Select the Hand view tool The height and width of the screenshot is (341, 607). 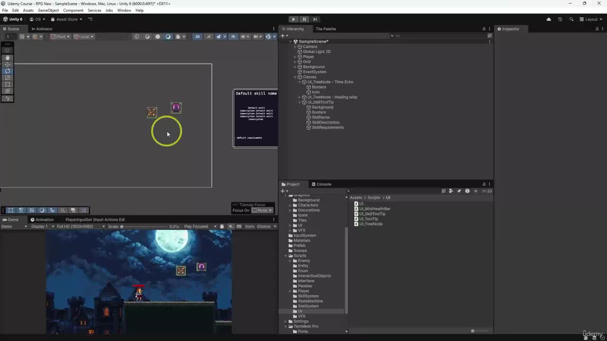click(7, 57)
